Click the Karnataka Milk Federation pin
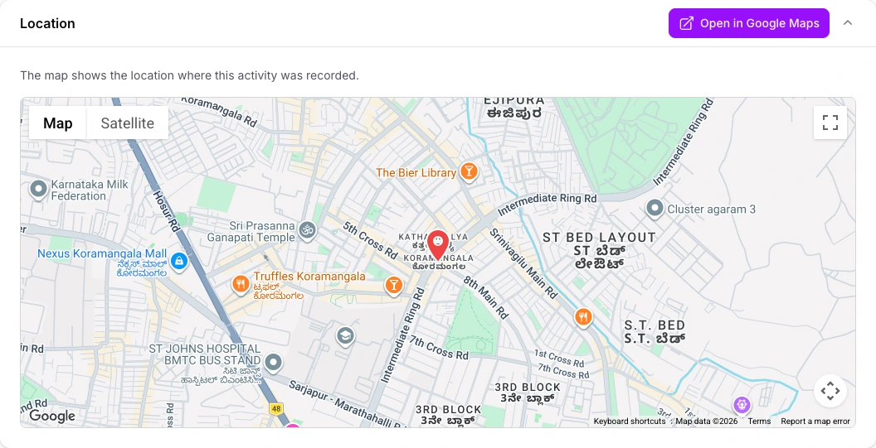Screen dimensions: 876x448 tap(38, 190)
